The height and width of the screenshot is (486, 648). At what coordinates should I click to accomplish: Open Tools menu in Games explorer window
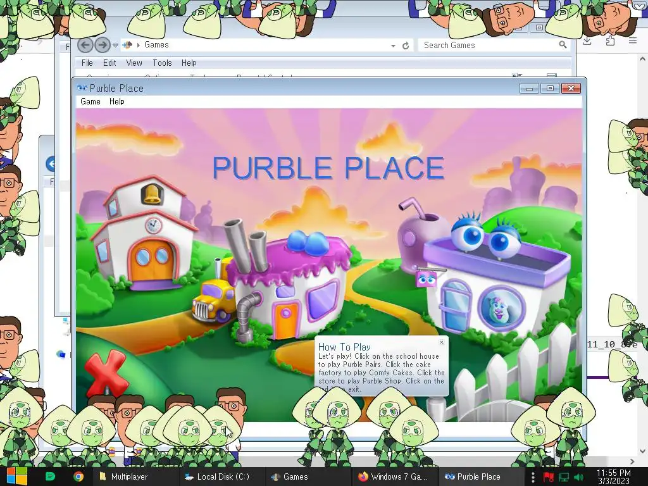[x=162, y=63]
